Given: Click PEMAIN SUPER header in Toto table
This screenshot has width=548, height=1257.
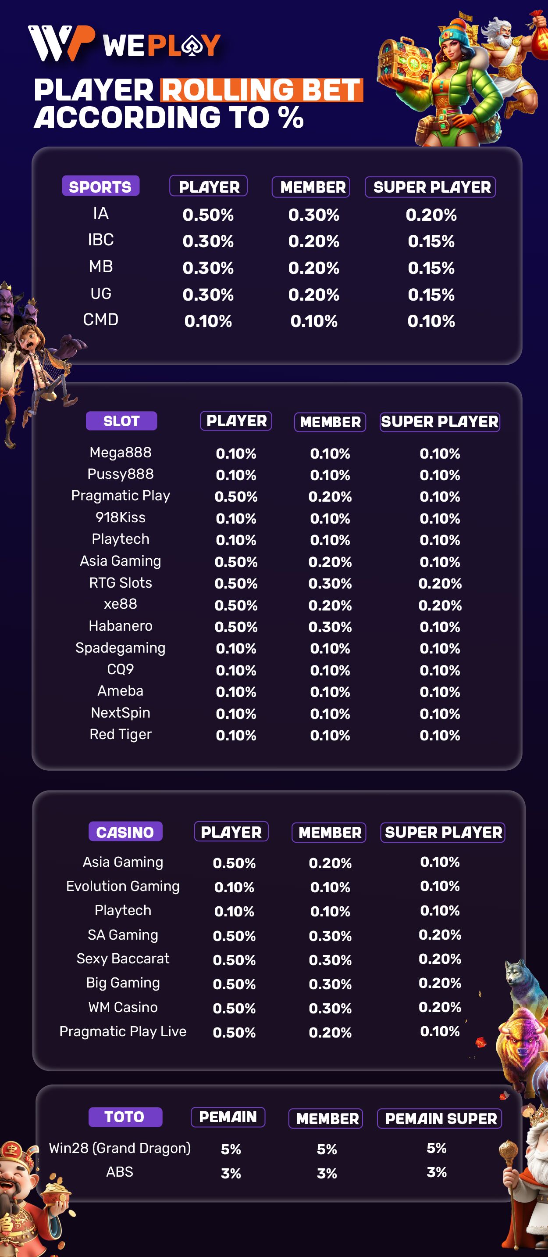Looking at the screenshot, I should click(440, 1118).
